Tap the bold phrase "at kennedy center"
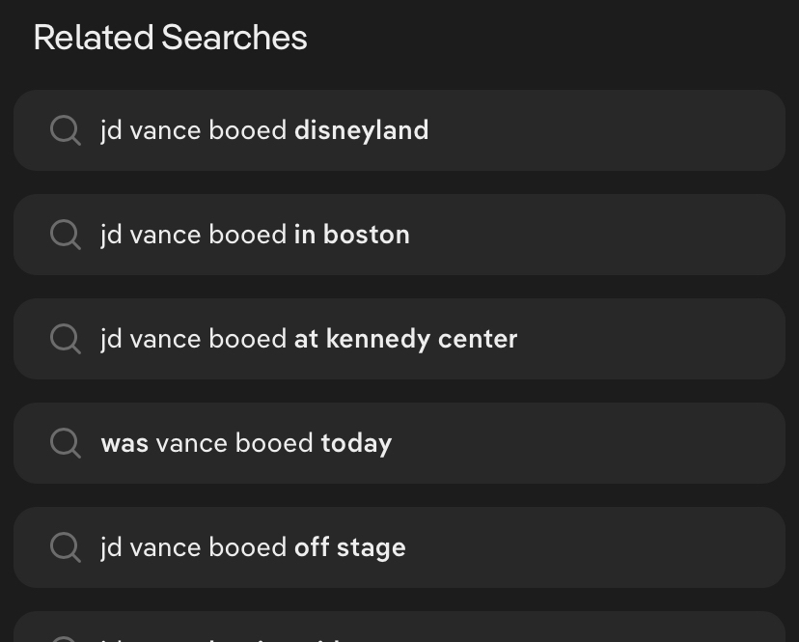Image resolution: width=799 pixels, height=642 pixels. point(405,339)
